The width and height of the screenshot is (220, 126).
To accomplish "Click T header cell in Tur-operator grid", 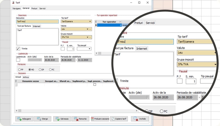I will pyautogui.click(x=96, y=22).
